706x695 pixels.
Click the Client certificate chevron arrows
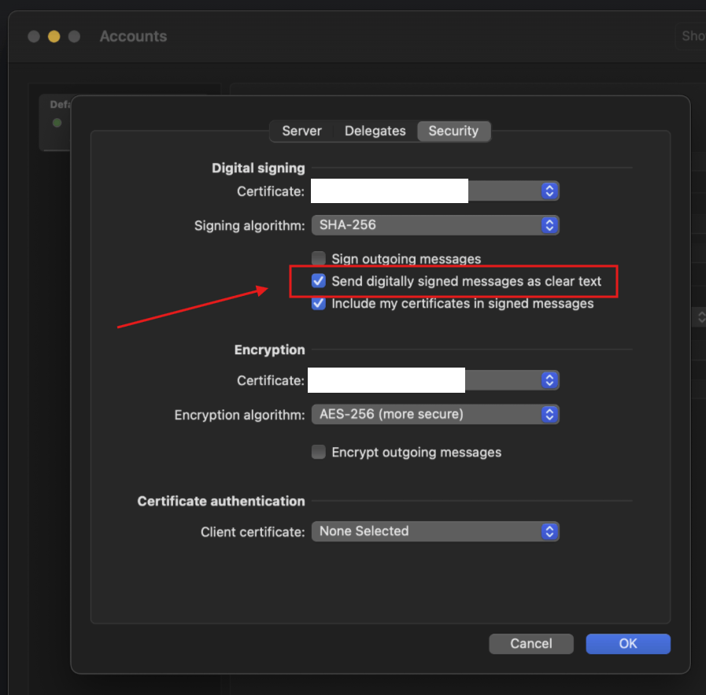549,531
